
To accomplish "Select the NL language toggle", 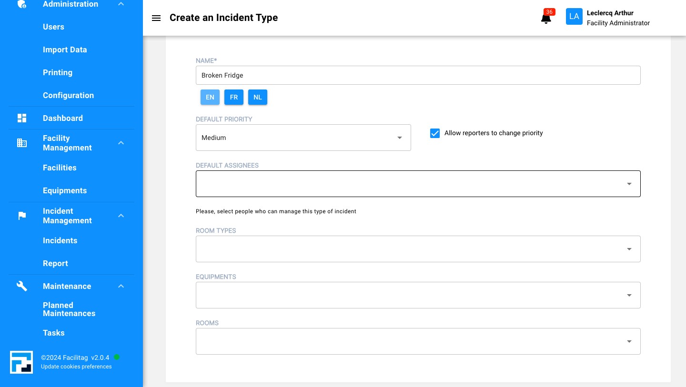I will (258, 97).
